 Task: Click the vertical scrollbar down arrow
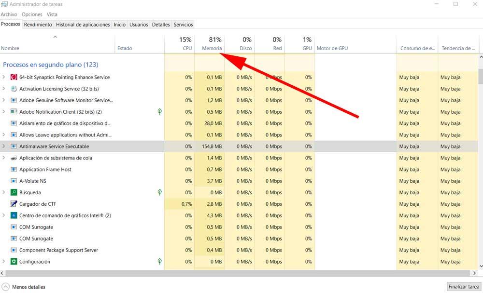pos(481,266)
